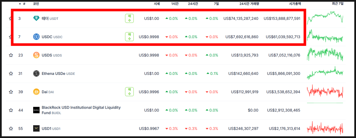This screenshot has height=138, width=356.
Task: Click the 7일 change column header
Action: (216, 4)
